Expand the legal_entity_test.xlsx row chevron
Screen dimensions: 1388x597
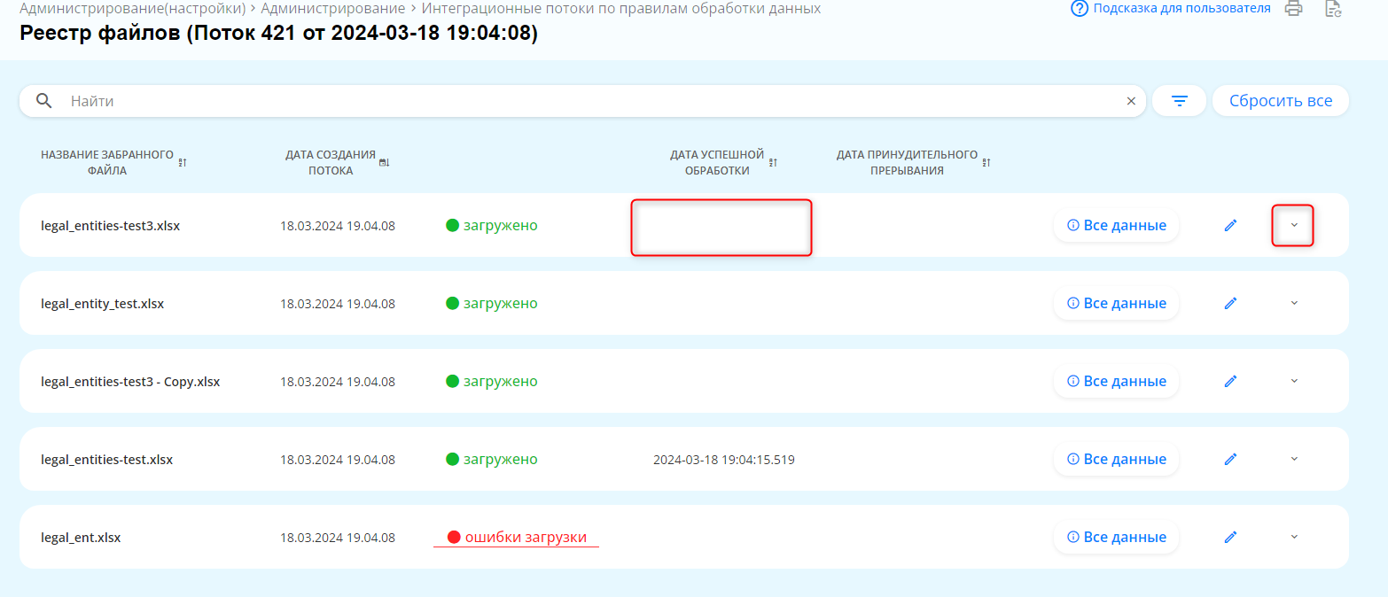pos(1293,303)
